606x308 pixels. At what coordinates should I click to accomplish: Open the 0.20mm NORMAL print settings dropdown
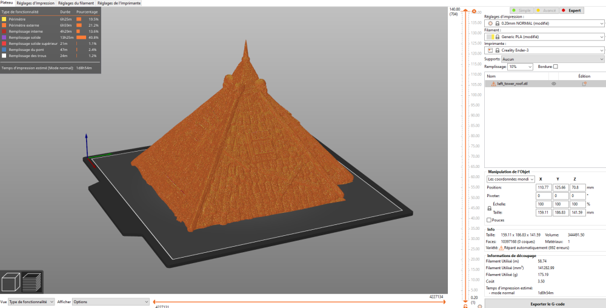pos(544,24)
